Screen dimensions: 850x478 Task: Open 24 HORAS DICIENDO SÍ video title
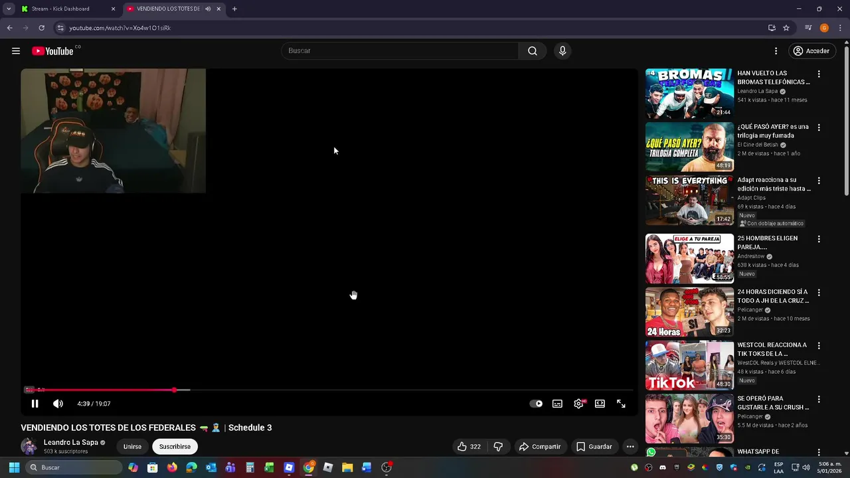point(773,296)
